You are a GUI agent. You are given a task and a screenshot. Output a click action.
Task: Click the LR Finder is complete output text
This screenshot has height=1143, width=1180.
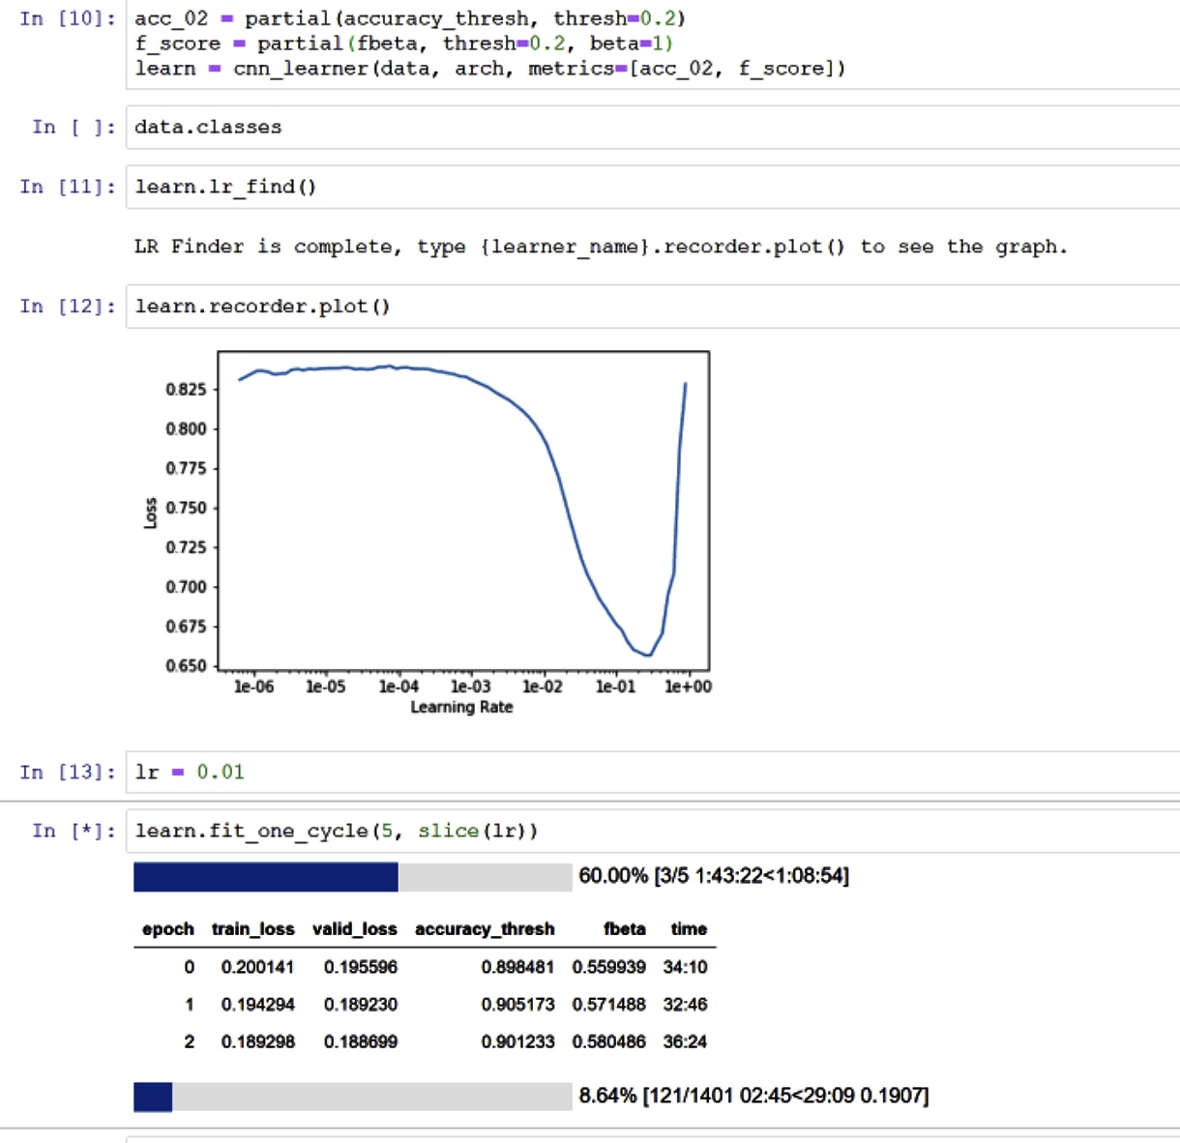point(600,247)
